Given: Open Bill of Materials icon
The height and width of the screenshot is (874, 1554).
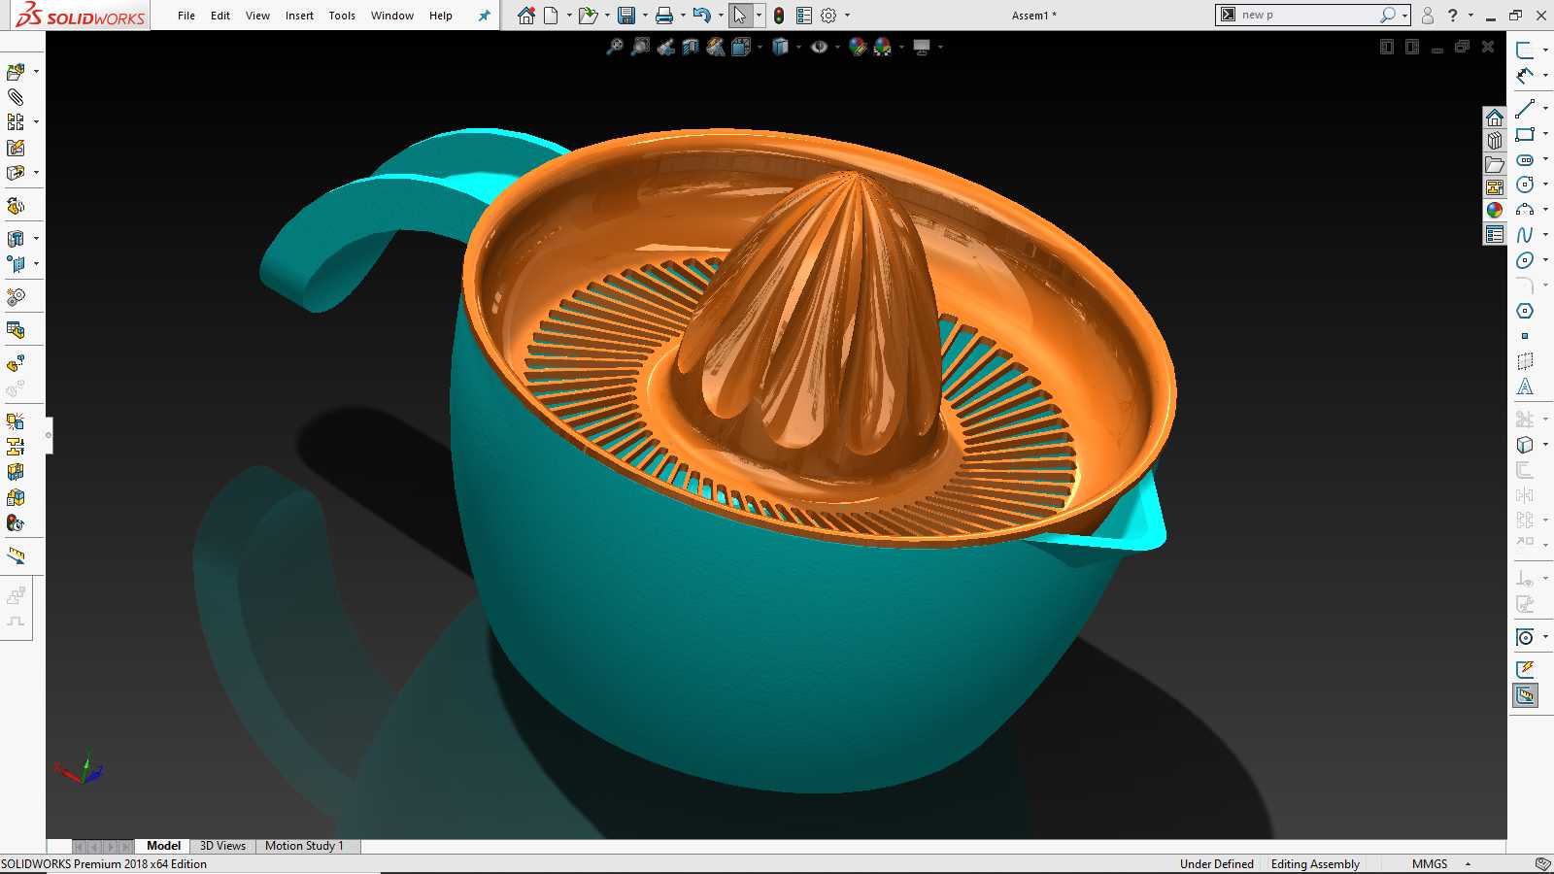Looking at the screenshot, I should pyautogui.click(x=16, y=330).
